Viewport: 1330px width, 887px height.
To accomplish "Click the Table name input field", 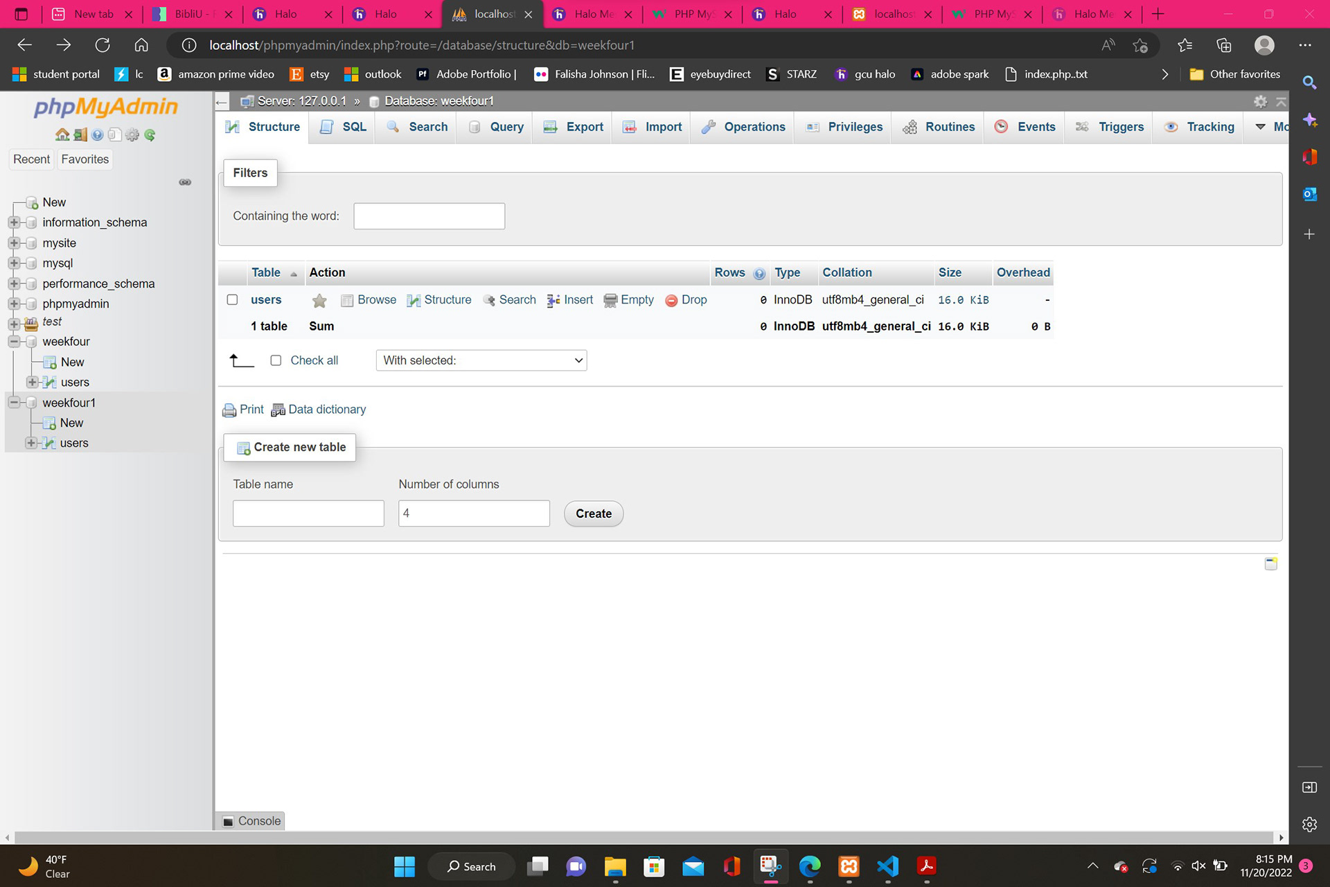I will (x=308, y=513).
